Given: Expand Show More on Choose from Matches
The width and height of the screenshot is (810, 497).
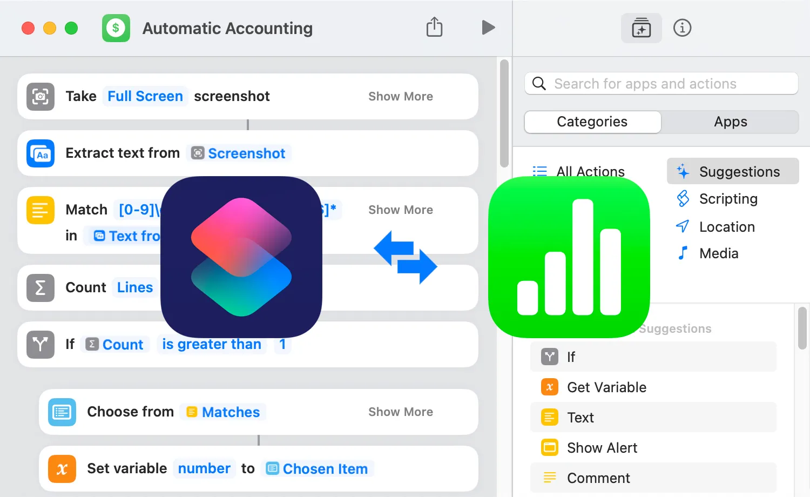Looking at the screenshot, I should click(401, 412).
